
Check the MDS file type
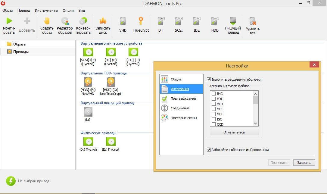(213, 109)
